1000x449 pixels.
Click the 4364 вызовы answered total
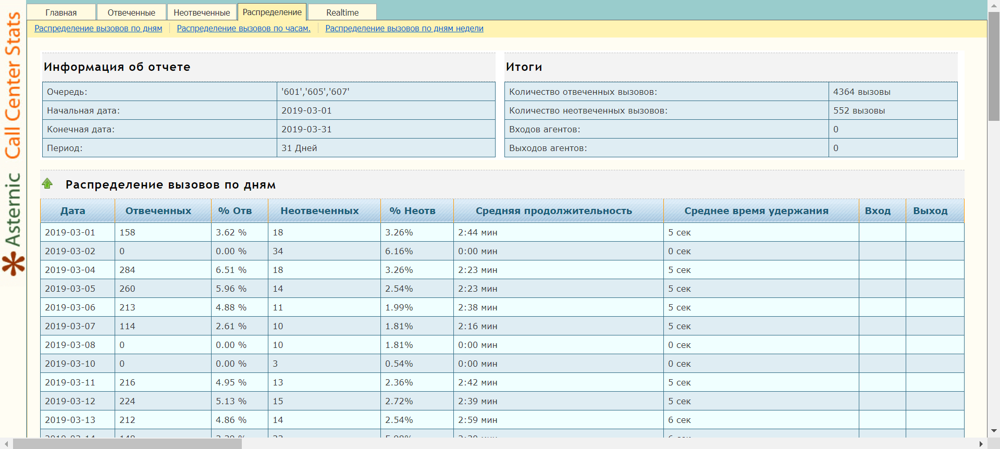tap(861, 92)
